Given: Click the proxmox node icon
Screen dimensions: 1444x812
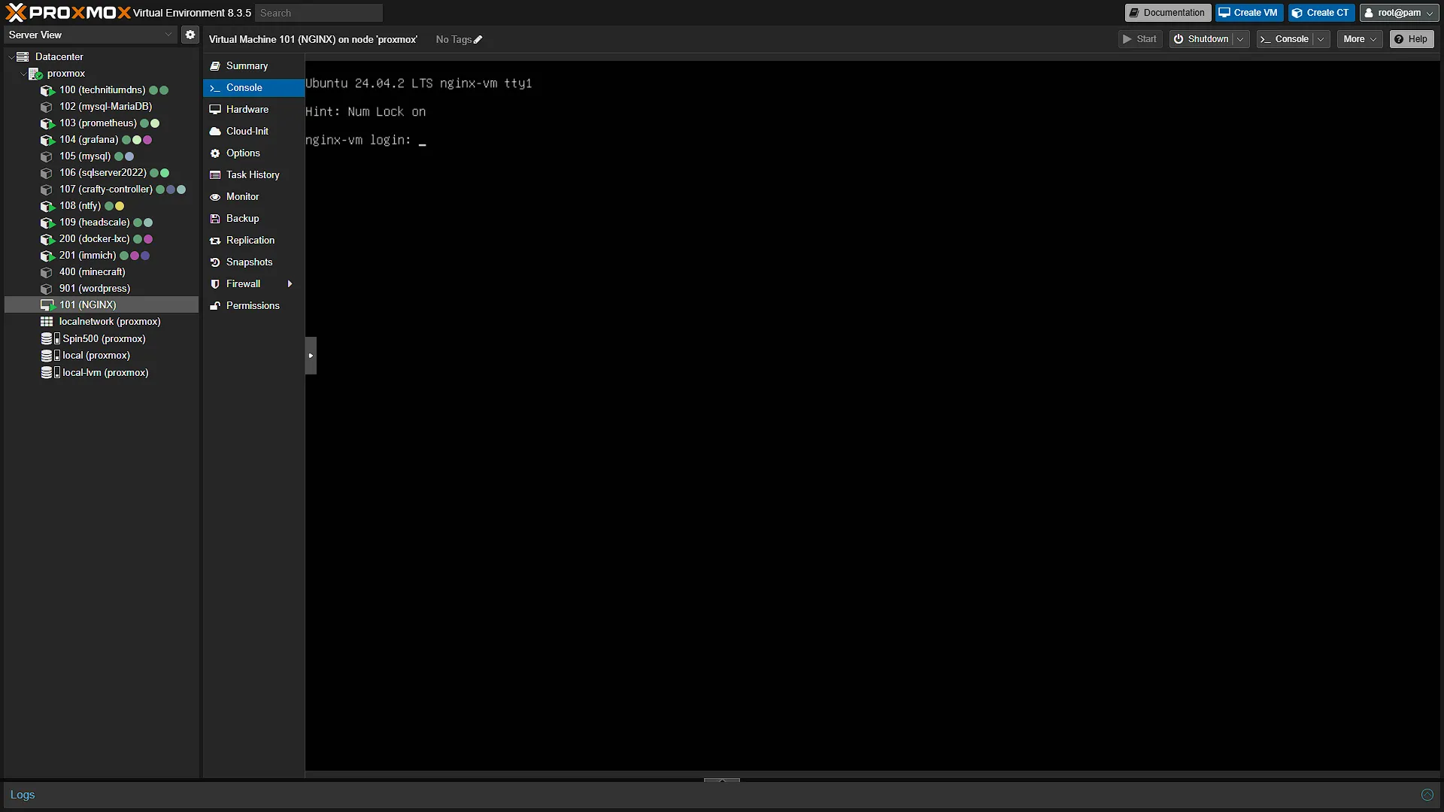Looking at the screenshot, I should [x=35, y=74].
